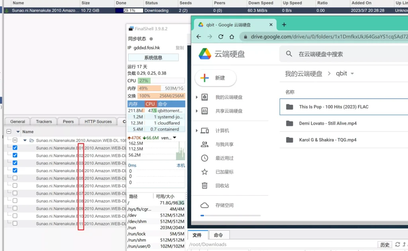Open the qbit folder breadcrumb dropdown
The height and width of the screenshot is (251, 408).
(x=352, y=74)
